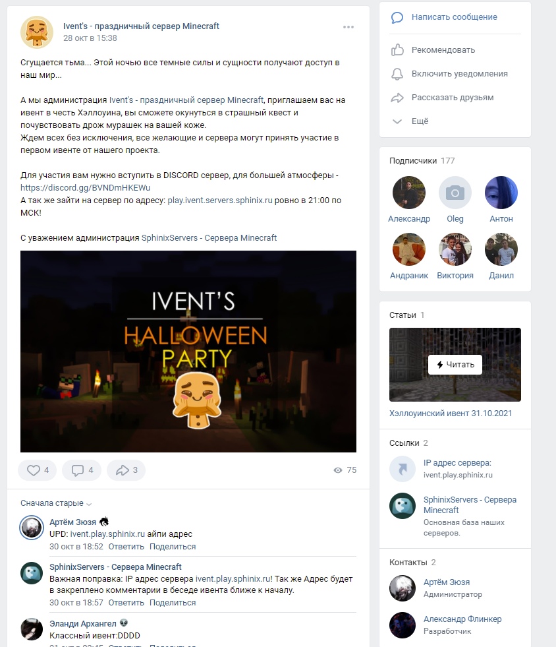Reply to Артём Зюзя's comment
This screenshot has width=556, height=647.
click(126, 546)
